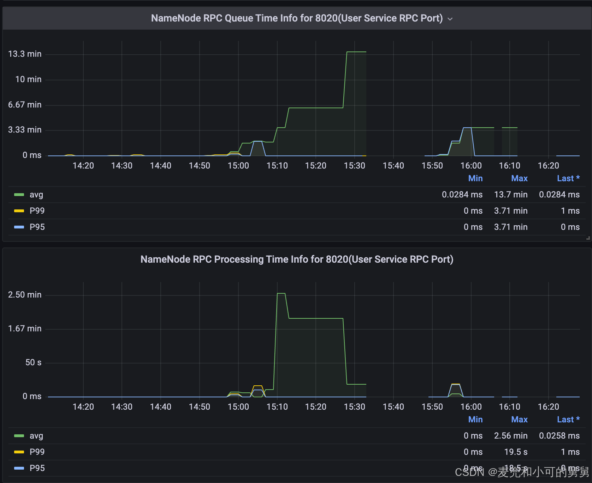Image resolution: width=592 pixels, height=483 pixels.
Task: Sort Processing Time legend by Last * column
Action: coord(568,420)
